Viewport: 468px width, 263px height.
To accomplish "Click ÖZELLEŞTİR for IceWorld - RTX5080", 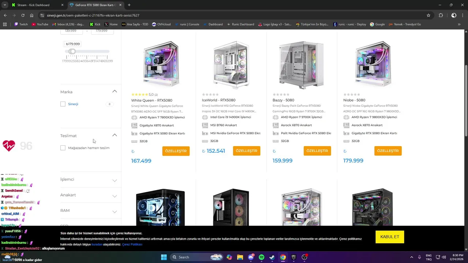I will (246, 150).
